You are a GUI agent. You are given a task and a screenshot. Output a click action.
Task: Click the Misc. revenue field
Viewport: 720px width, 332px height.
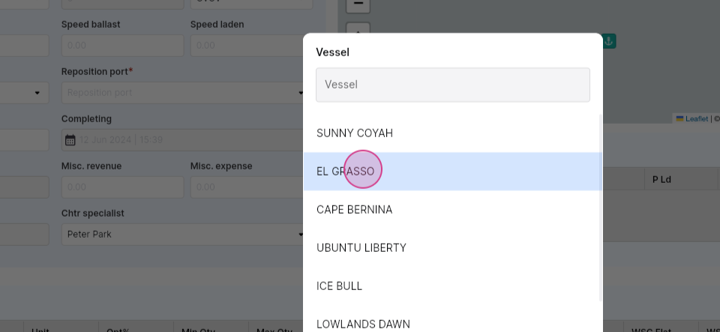pos(122,187)
